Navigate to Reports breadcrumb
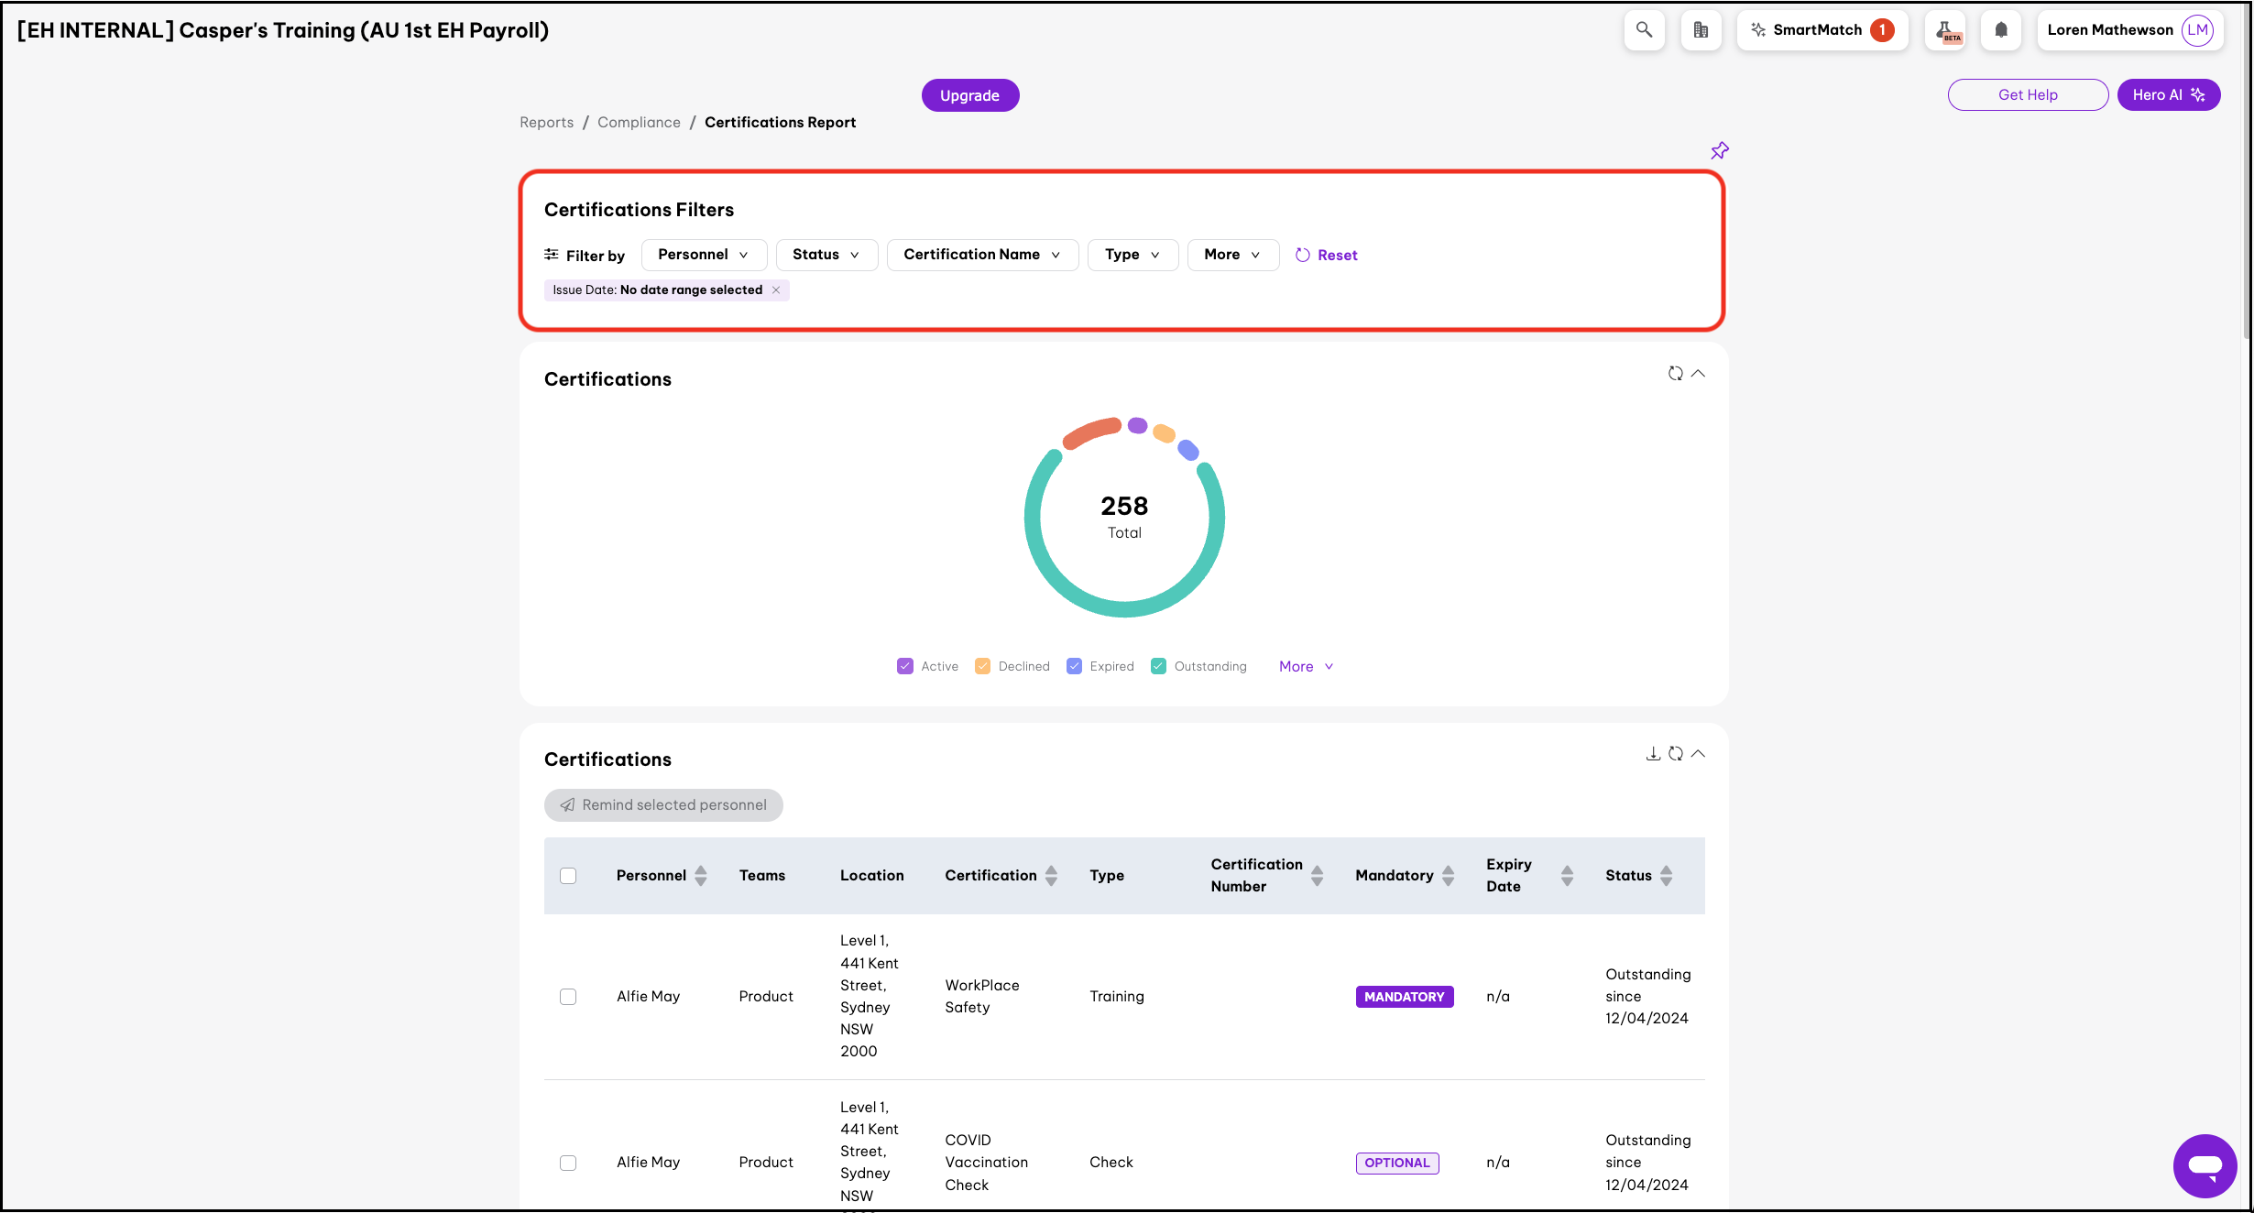Screen dimensions: 2254x1213 pyautogui.click(x=546, y=123)
